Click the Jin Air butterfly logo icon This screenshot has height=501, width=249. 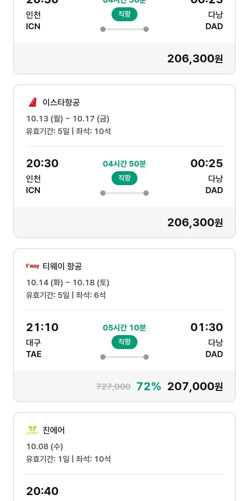[x=33, y=430]
